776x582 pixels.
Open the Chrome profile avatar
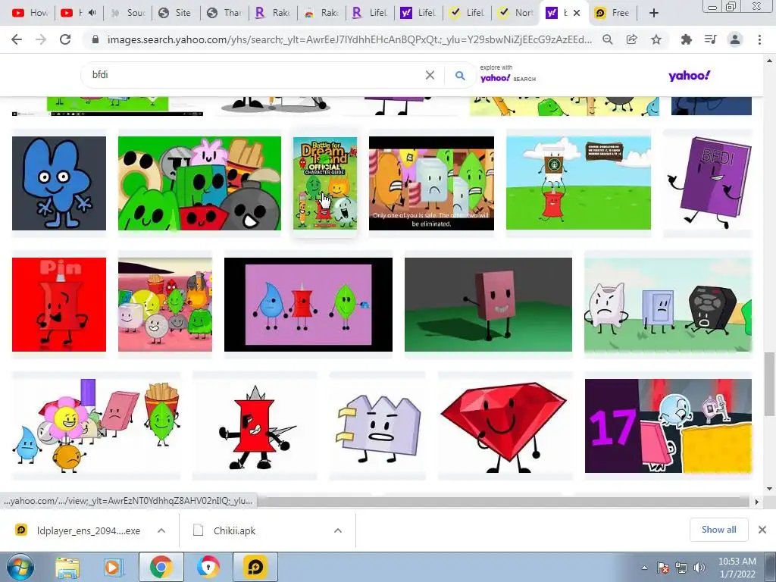[x=735, y=39]
